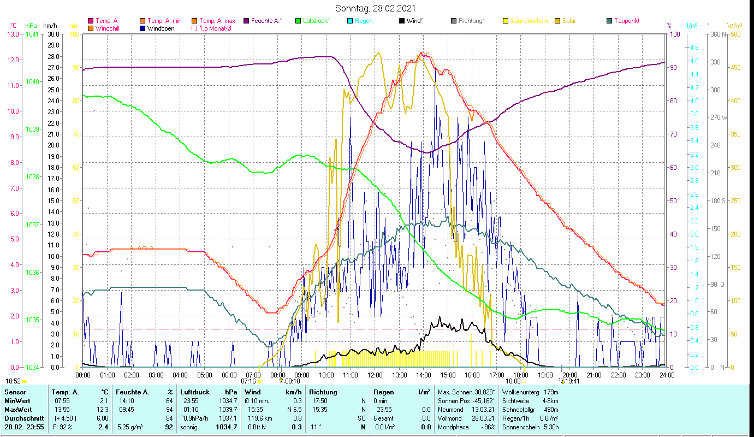Click the 07:16 sunrise marker below axis

point(249,381)
